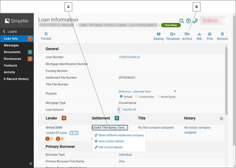Click the page outer vertical scrollbar
The image size is (236, 168).
pyautogui.click(x=234, y=80)
